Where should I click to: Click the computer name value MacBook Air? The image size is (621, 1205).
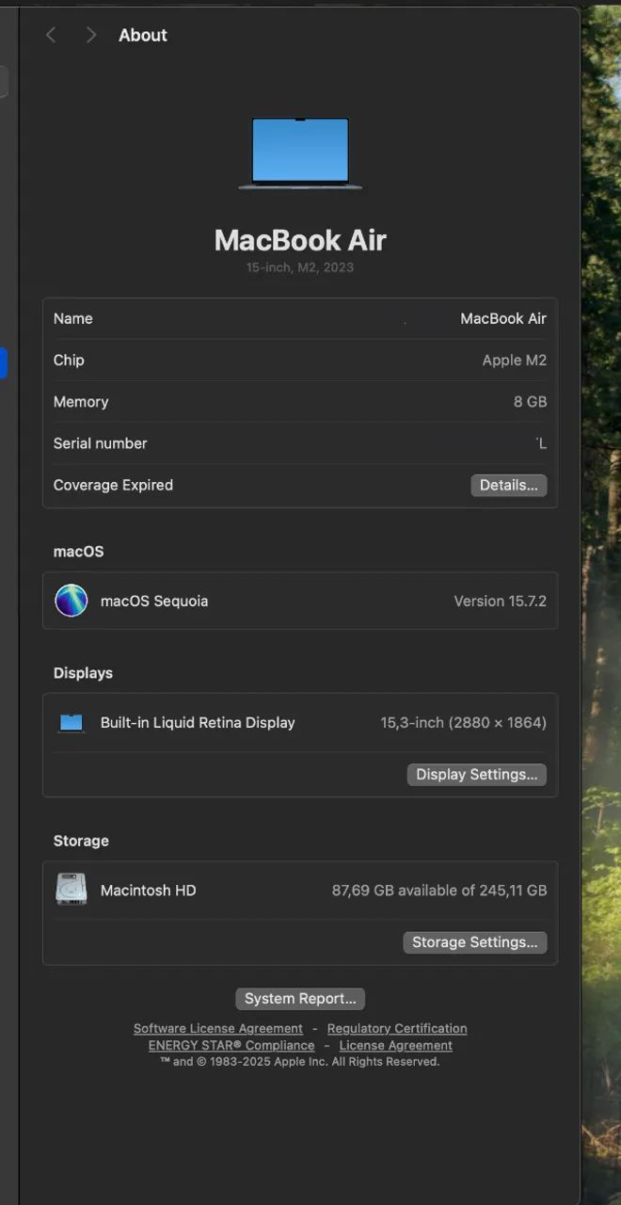click(x=503, y=318)
